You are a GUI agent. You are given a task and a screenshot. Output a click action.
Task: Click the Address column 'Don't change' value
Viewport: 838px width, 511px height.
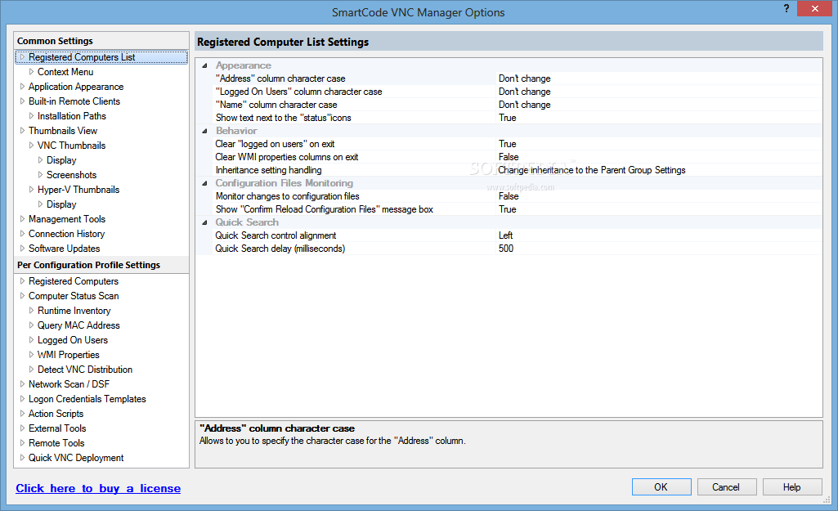[x=525, y=78]
